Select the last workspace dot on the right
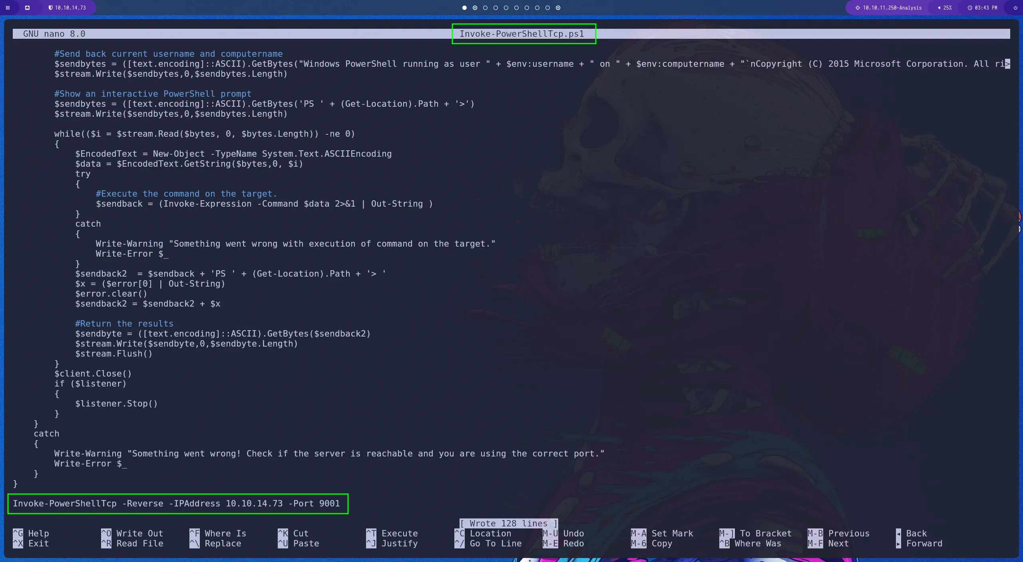 (558, 8)
